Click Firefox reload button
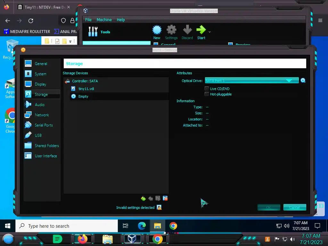This screenshot has height=246, width=328. click(31, 21)
